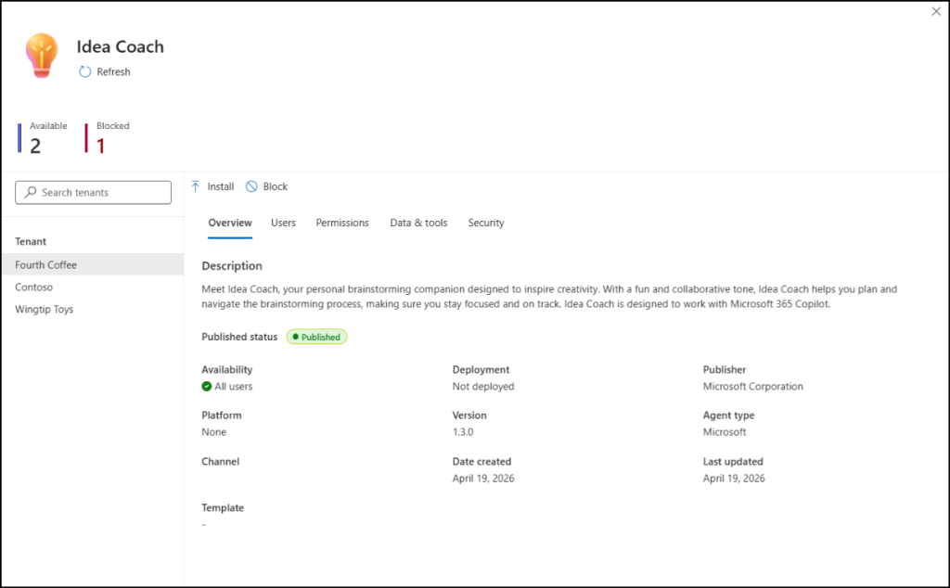Click the All users availability text

click(234, 387)
